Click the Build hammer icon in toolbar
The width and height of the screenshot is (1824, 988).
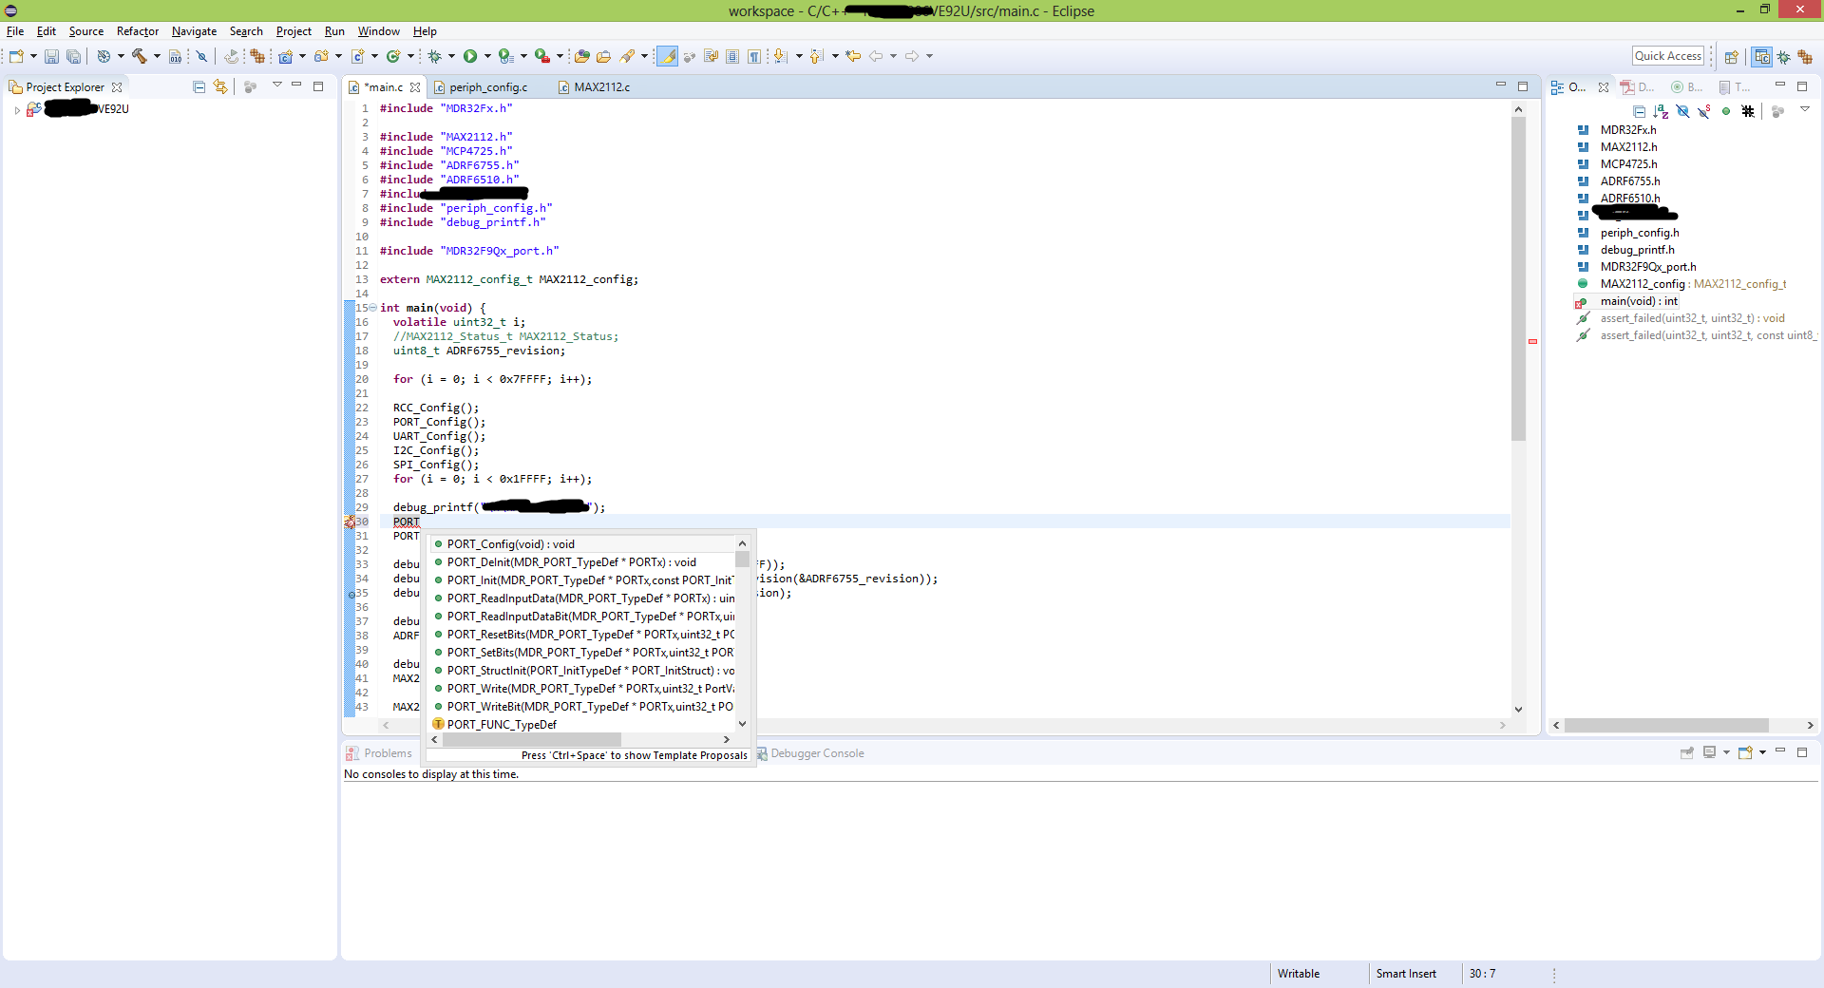point(140,56)
